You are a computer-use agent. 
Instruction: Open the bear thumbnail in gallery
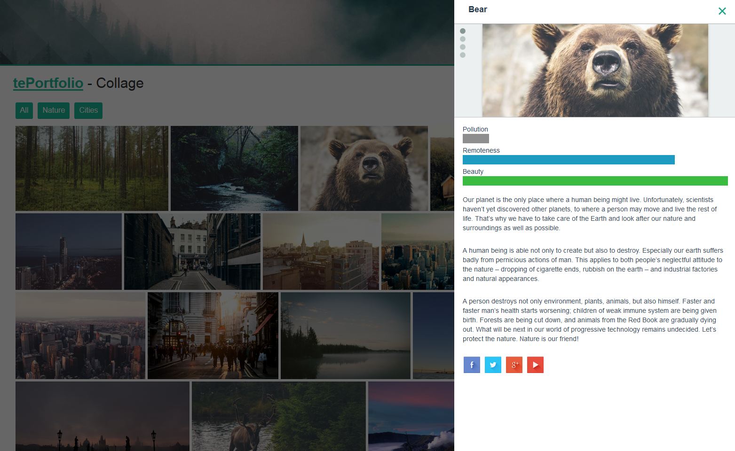pyautogui.click(x=364, y=168)
